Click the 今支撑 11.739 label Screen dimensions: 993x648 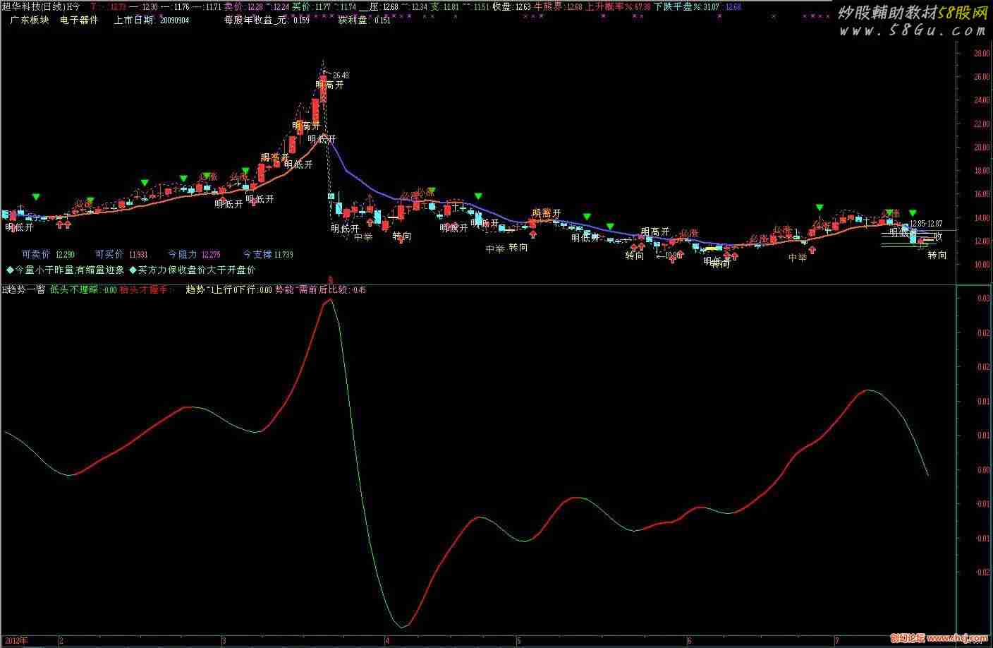tap(267, 254)
